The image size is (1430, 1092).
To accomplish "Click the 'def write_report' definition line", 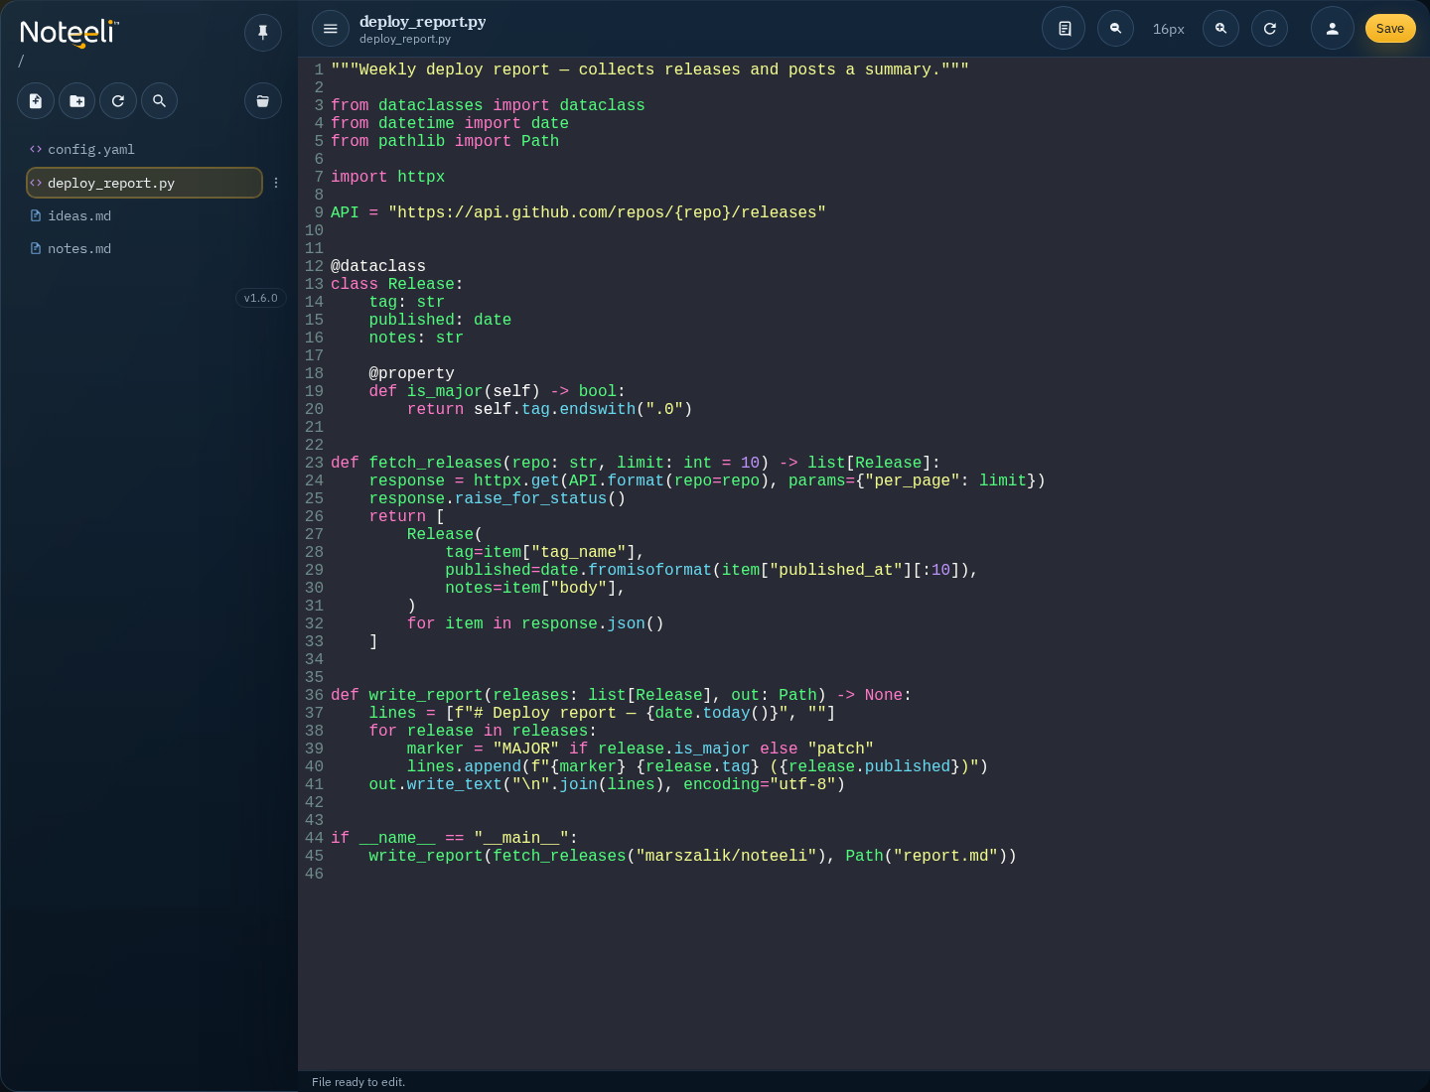I will [x=621, y=695].
